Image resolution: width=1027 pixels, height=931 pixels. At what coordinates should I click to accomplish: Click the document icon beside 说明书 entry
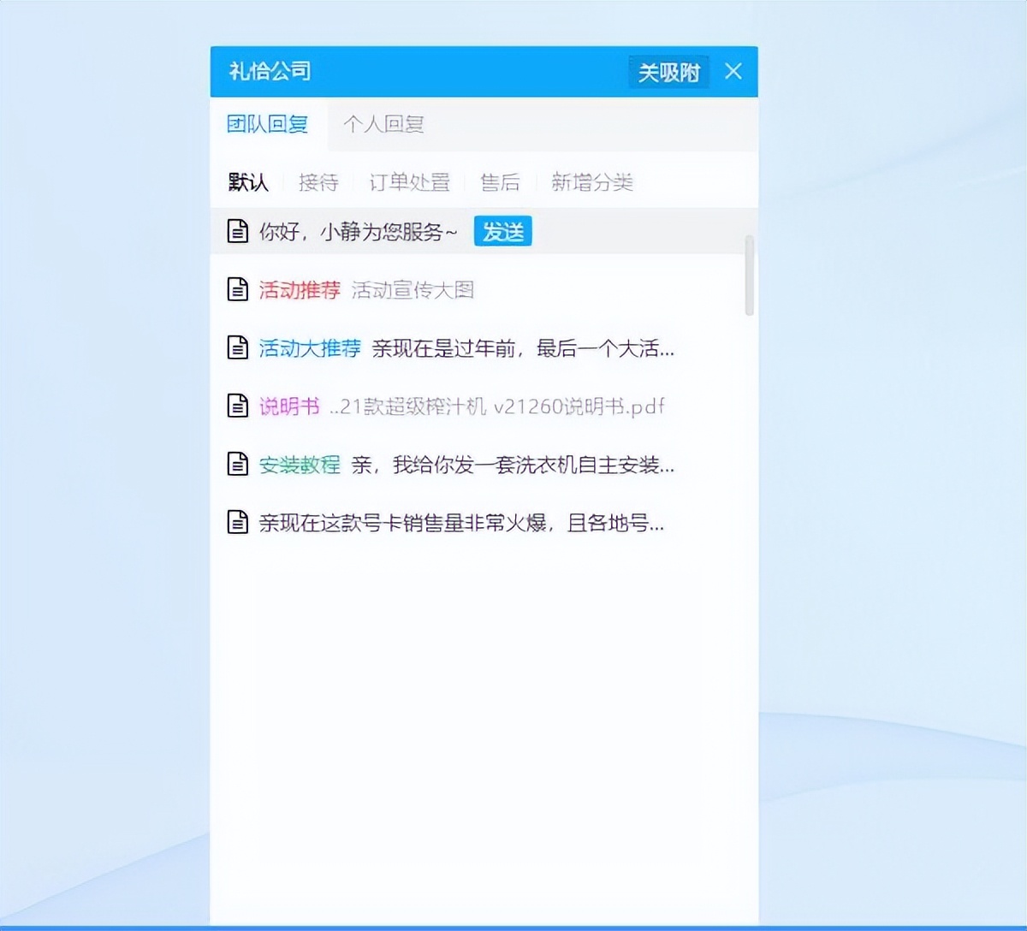237,406
